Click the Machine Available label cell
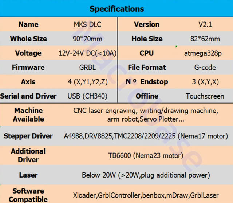This screenshot has width=233, height=203. pos(28,115)
